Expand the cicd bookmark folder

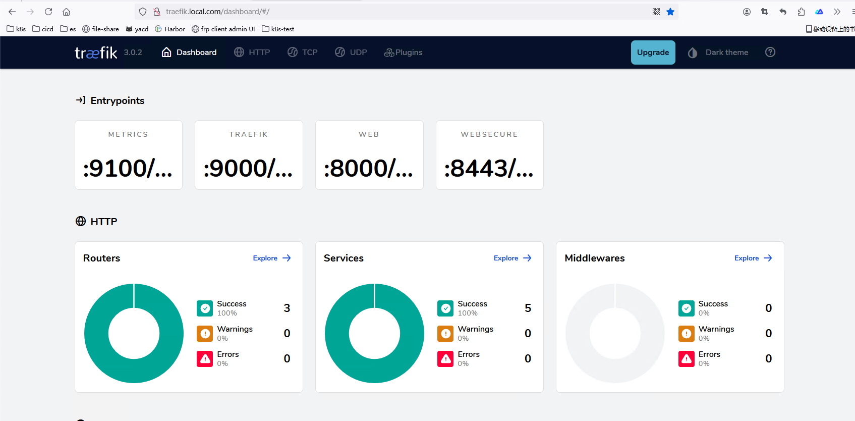[43, 29]
